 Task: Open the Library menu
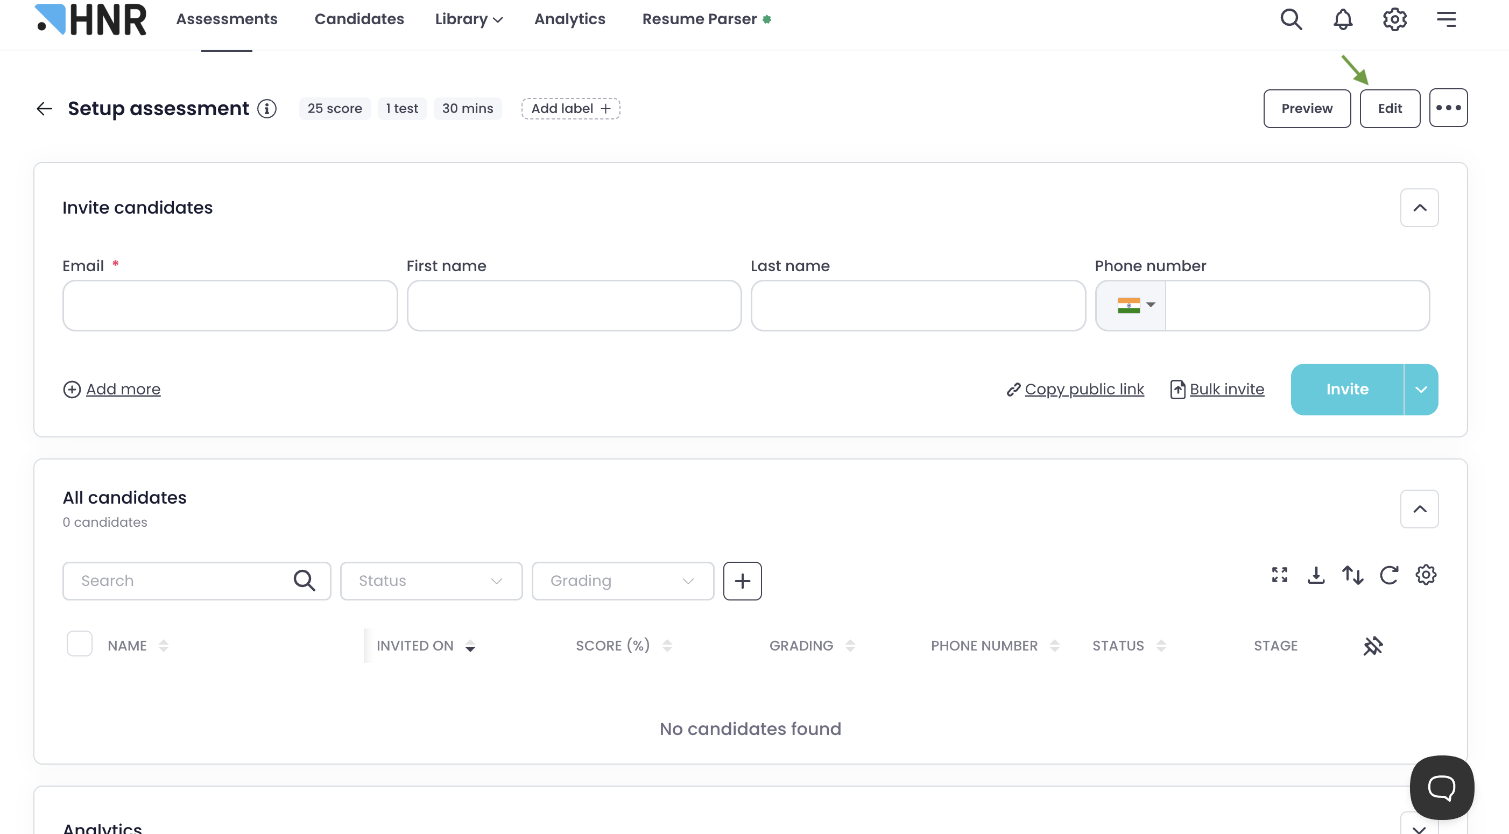(469, 19)
